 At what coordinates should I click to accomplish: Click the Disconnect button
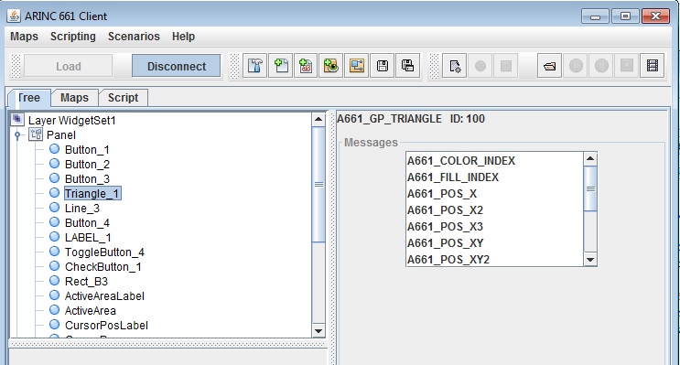(177, 67)
